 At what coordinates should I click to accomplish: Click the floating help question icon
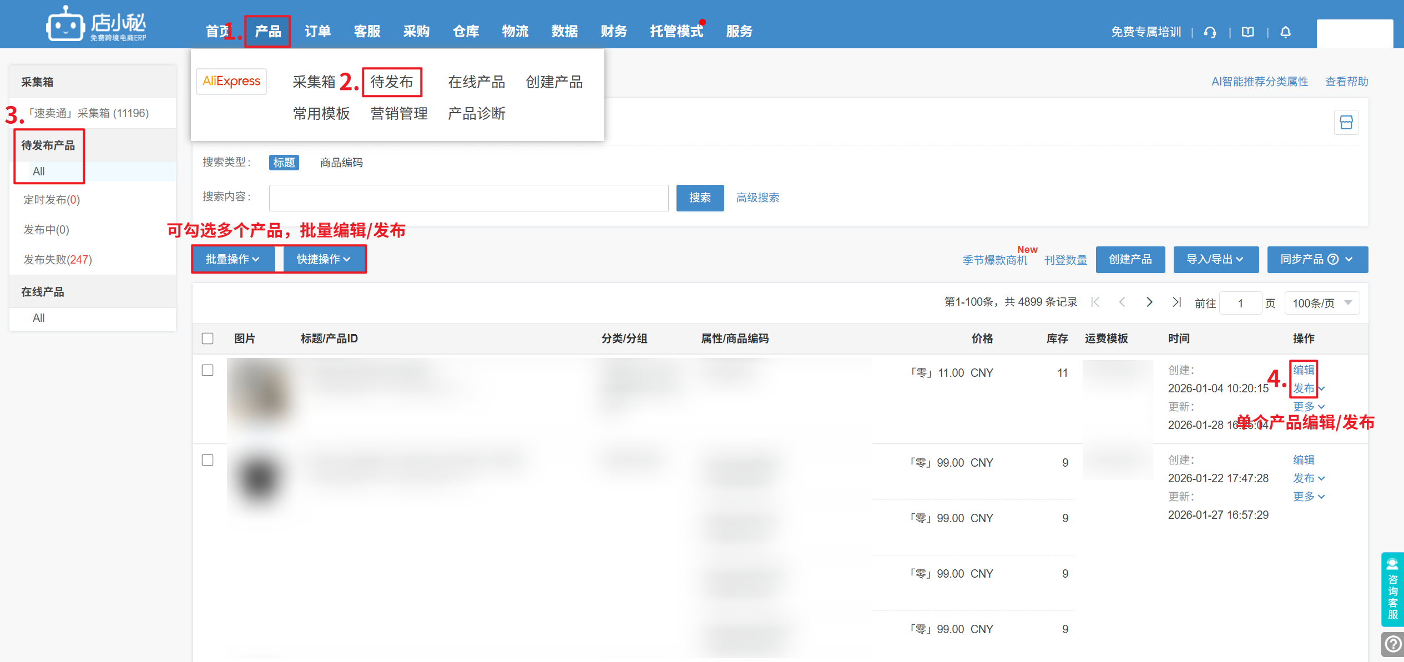tap(1392, 644)
